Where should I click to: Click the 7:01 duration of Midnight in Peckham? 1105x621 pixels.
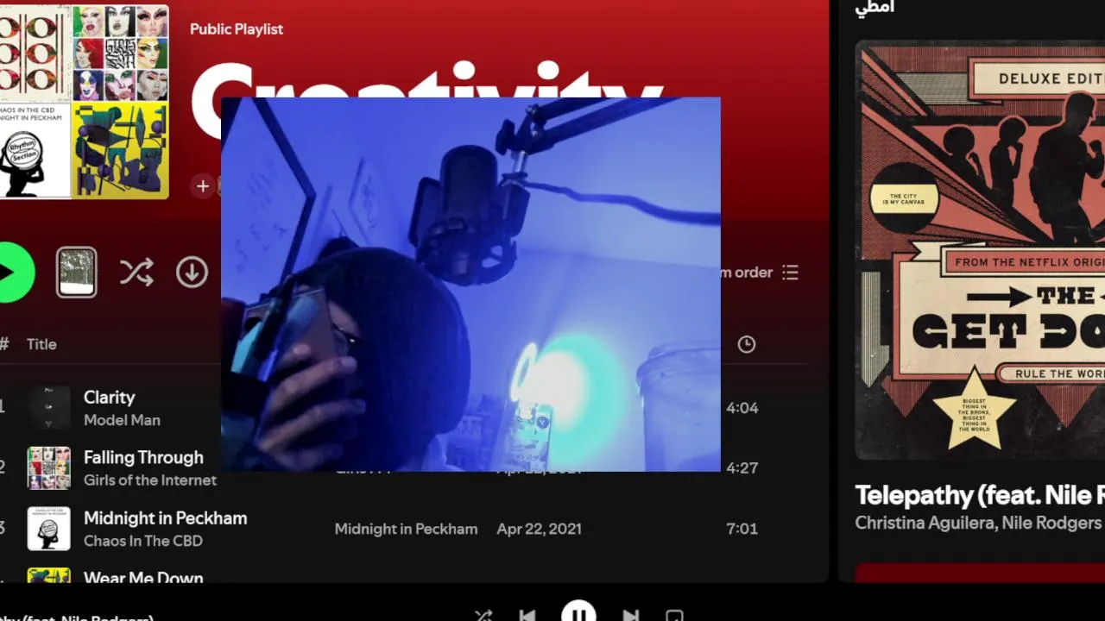point(742,529)
